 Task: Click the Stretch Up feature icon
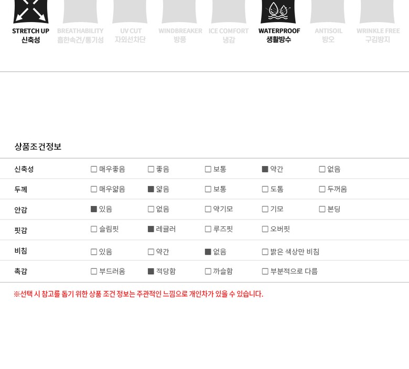coord(30,12)
